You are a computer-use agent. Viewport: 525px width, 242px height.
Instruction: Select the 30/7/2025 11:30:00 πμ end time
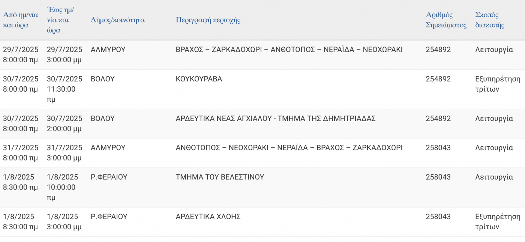click(64, 89)
